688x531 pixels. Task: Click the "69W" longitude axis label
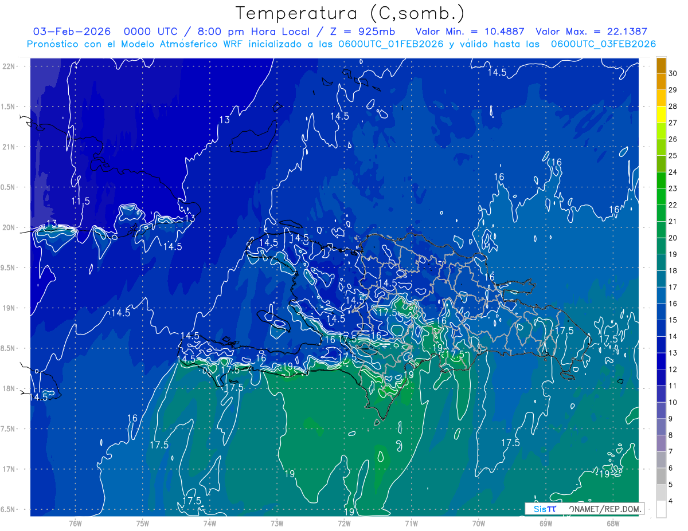(546, 524)
